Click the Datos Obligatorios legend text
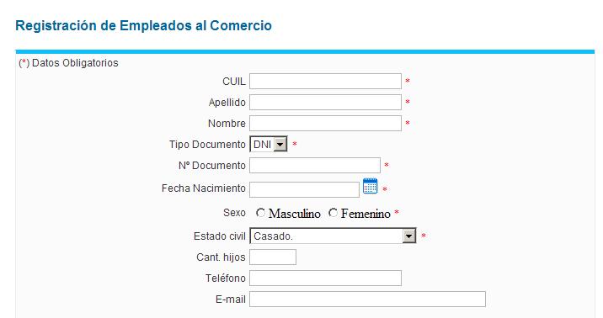Viewport: 603px width, 318px height. pyautogui.click(x=75, y=63)
